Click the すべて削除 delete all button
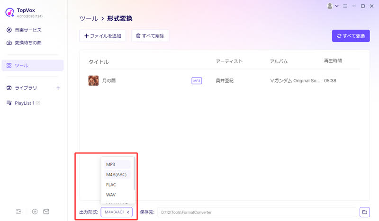The width and height of the screenshot is (379, 221). (x=150, y=36)
